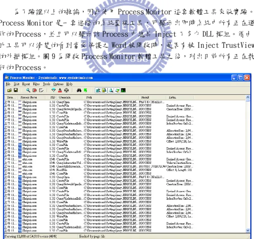Click the Path column header
Screen dimensions: 254x239
click(x=111, y=97)
